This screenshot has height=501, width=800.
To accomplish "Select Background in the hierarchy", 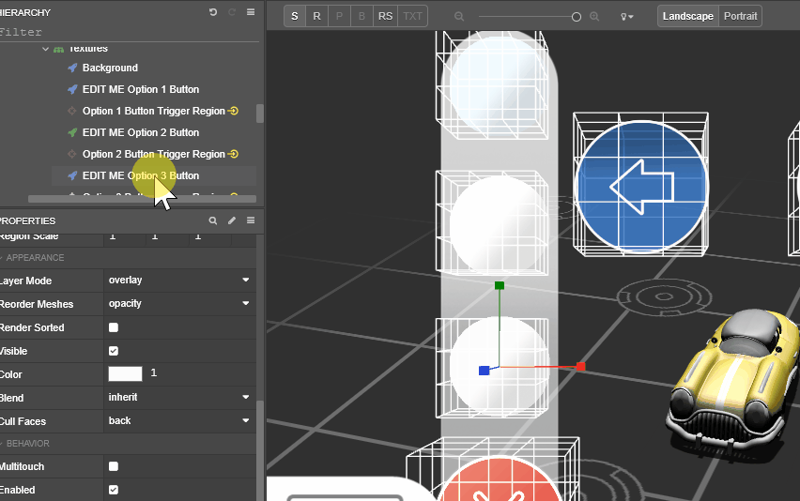I will 110,68.
